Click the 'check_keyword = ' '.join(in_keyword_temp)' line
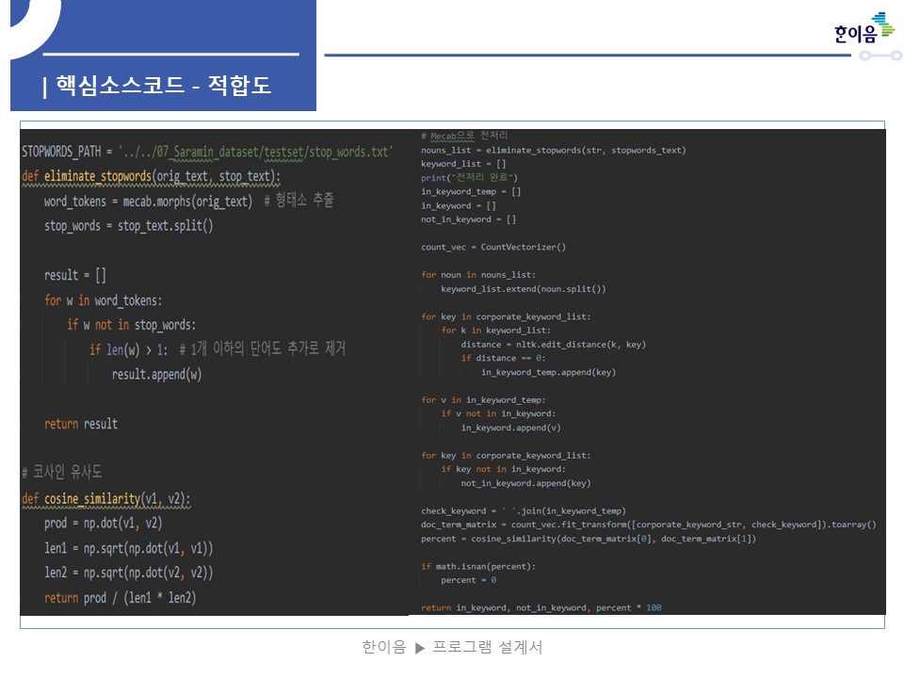Viewport: 904px width, 678px height. pos(524,510)
